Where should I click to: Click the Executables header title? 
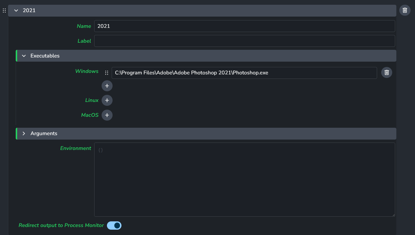coord(45,56)
